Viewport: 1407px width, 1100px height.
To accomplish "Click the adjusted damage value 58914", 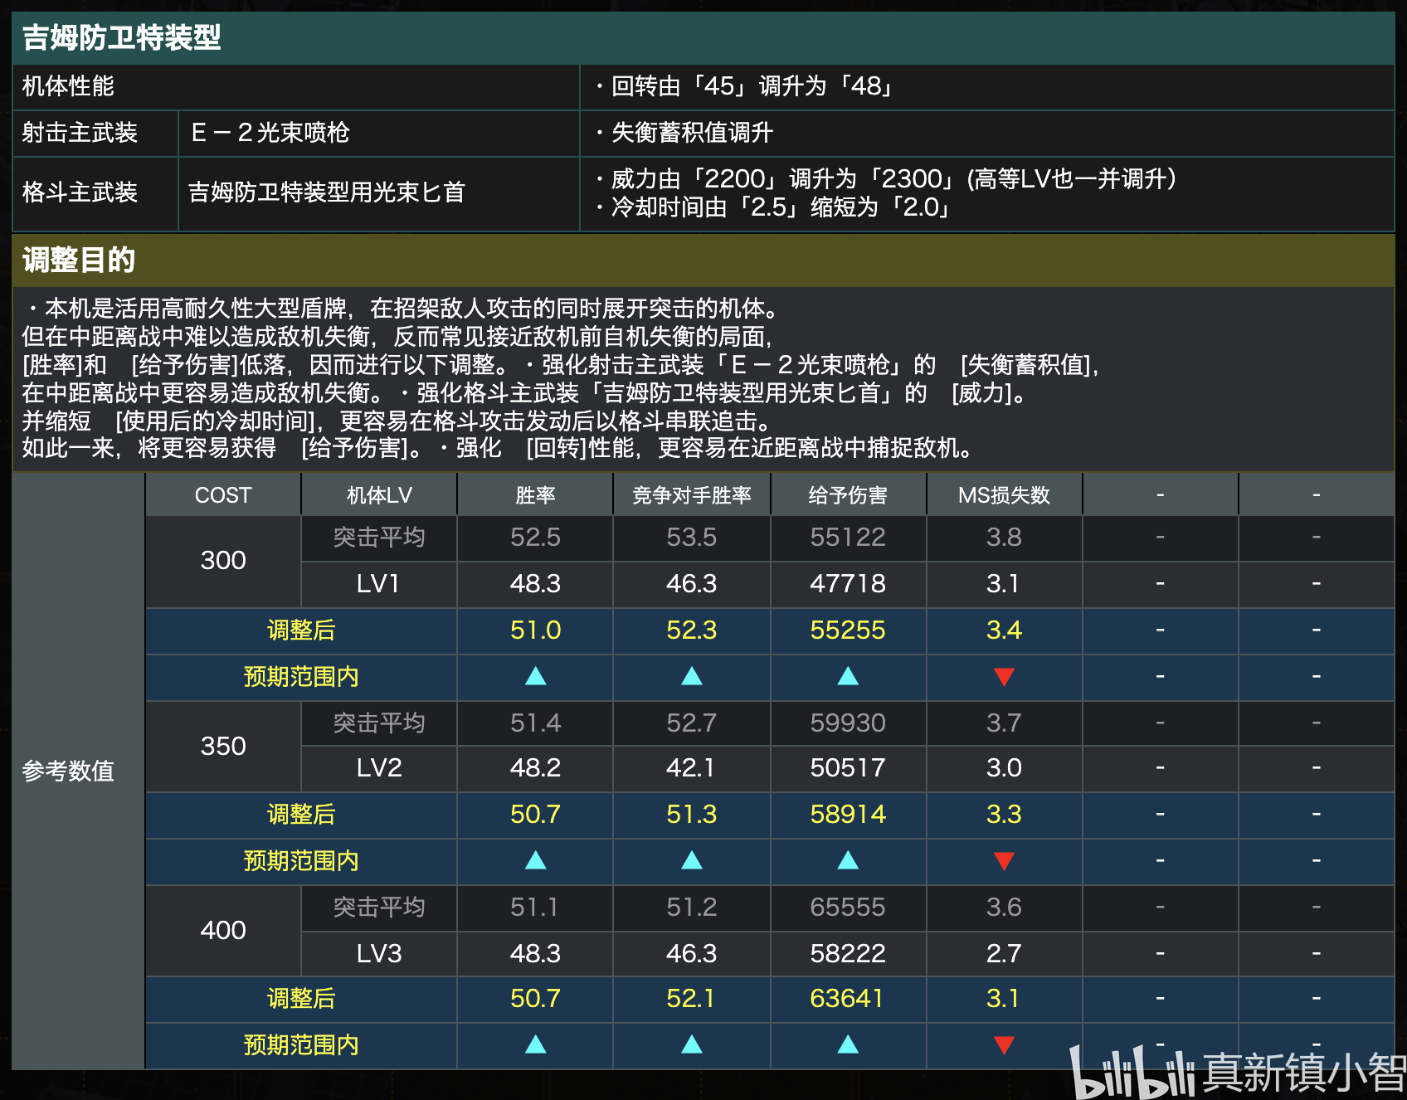I will tap(848, 814).
